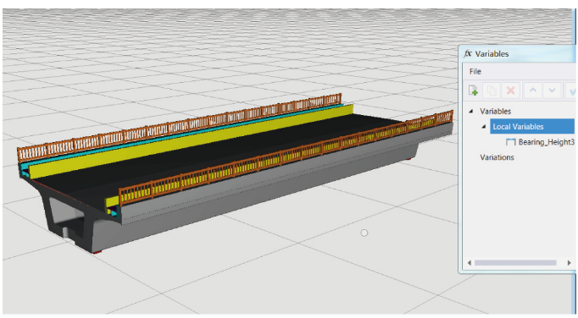Select the Variations tree item
The width and height of the screenshot is (578, 318).
[x=497, y=157]
